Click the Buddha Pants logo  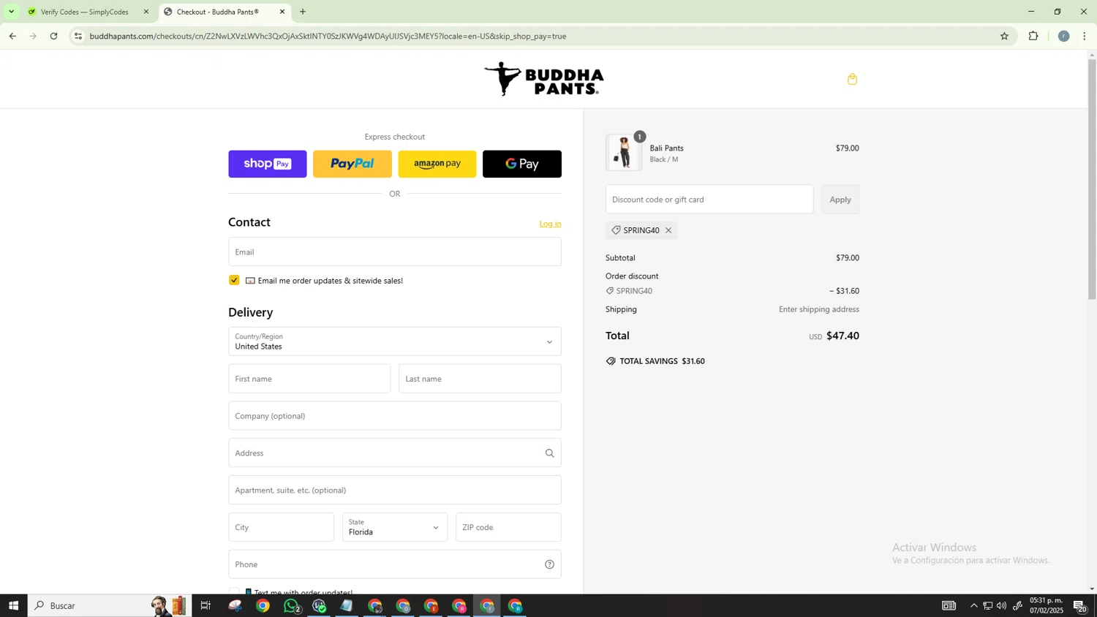click(543, 79)
